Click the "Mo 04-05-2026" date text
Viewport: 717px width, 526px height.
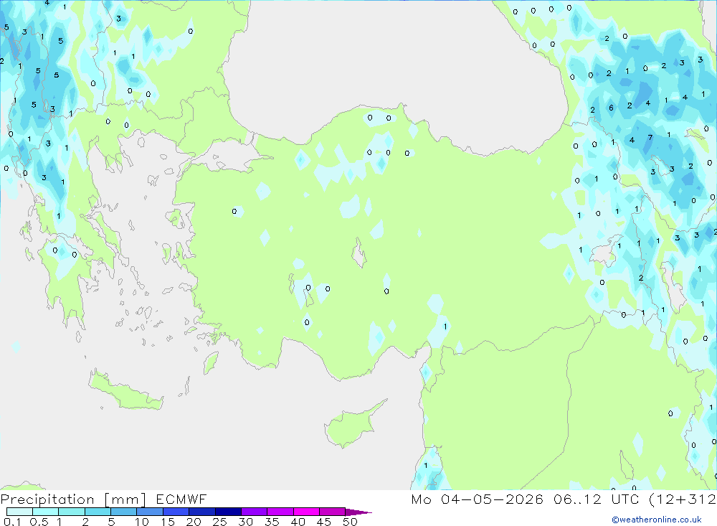[x=477, y=499]
